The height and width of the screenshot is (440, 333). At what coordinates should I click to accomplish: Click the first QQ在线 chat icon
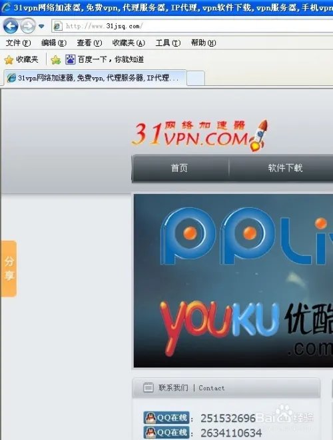point(166,418)
